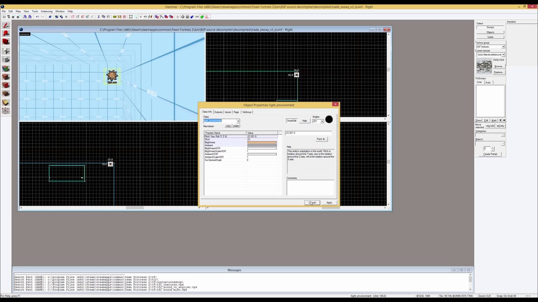
Task: Open the Tools menu
Action: (35, 11)
